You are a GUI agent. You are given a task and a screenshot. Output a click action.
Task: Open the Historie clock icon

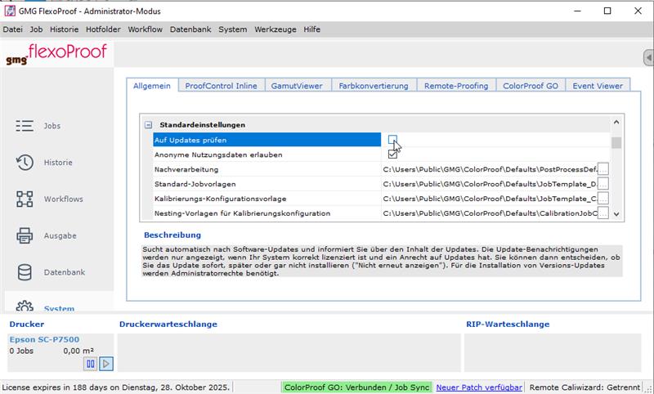tap(25, 162)
